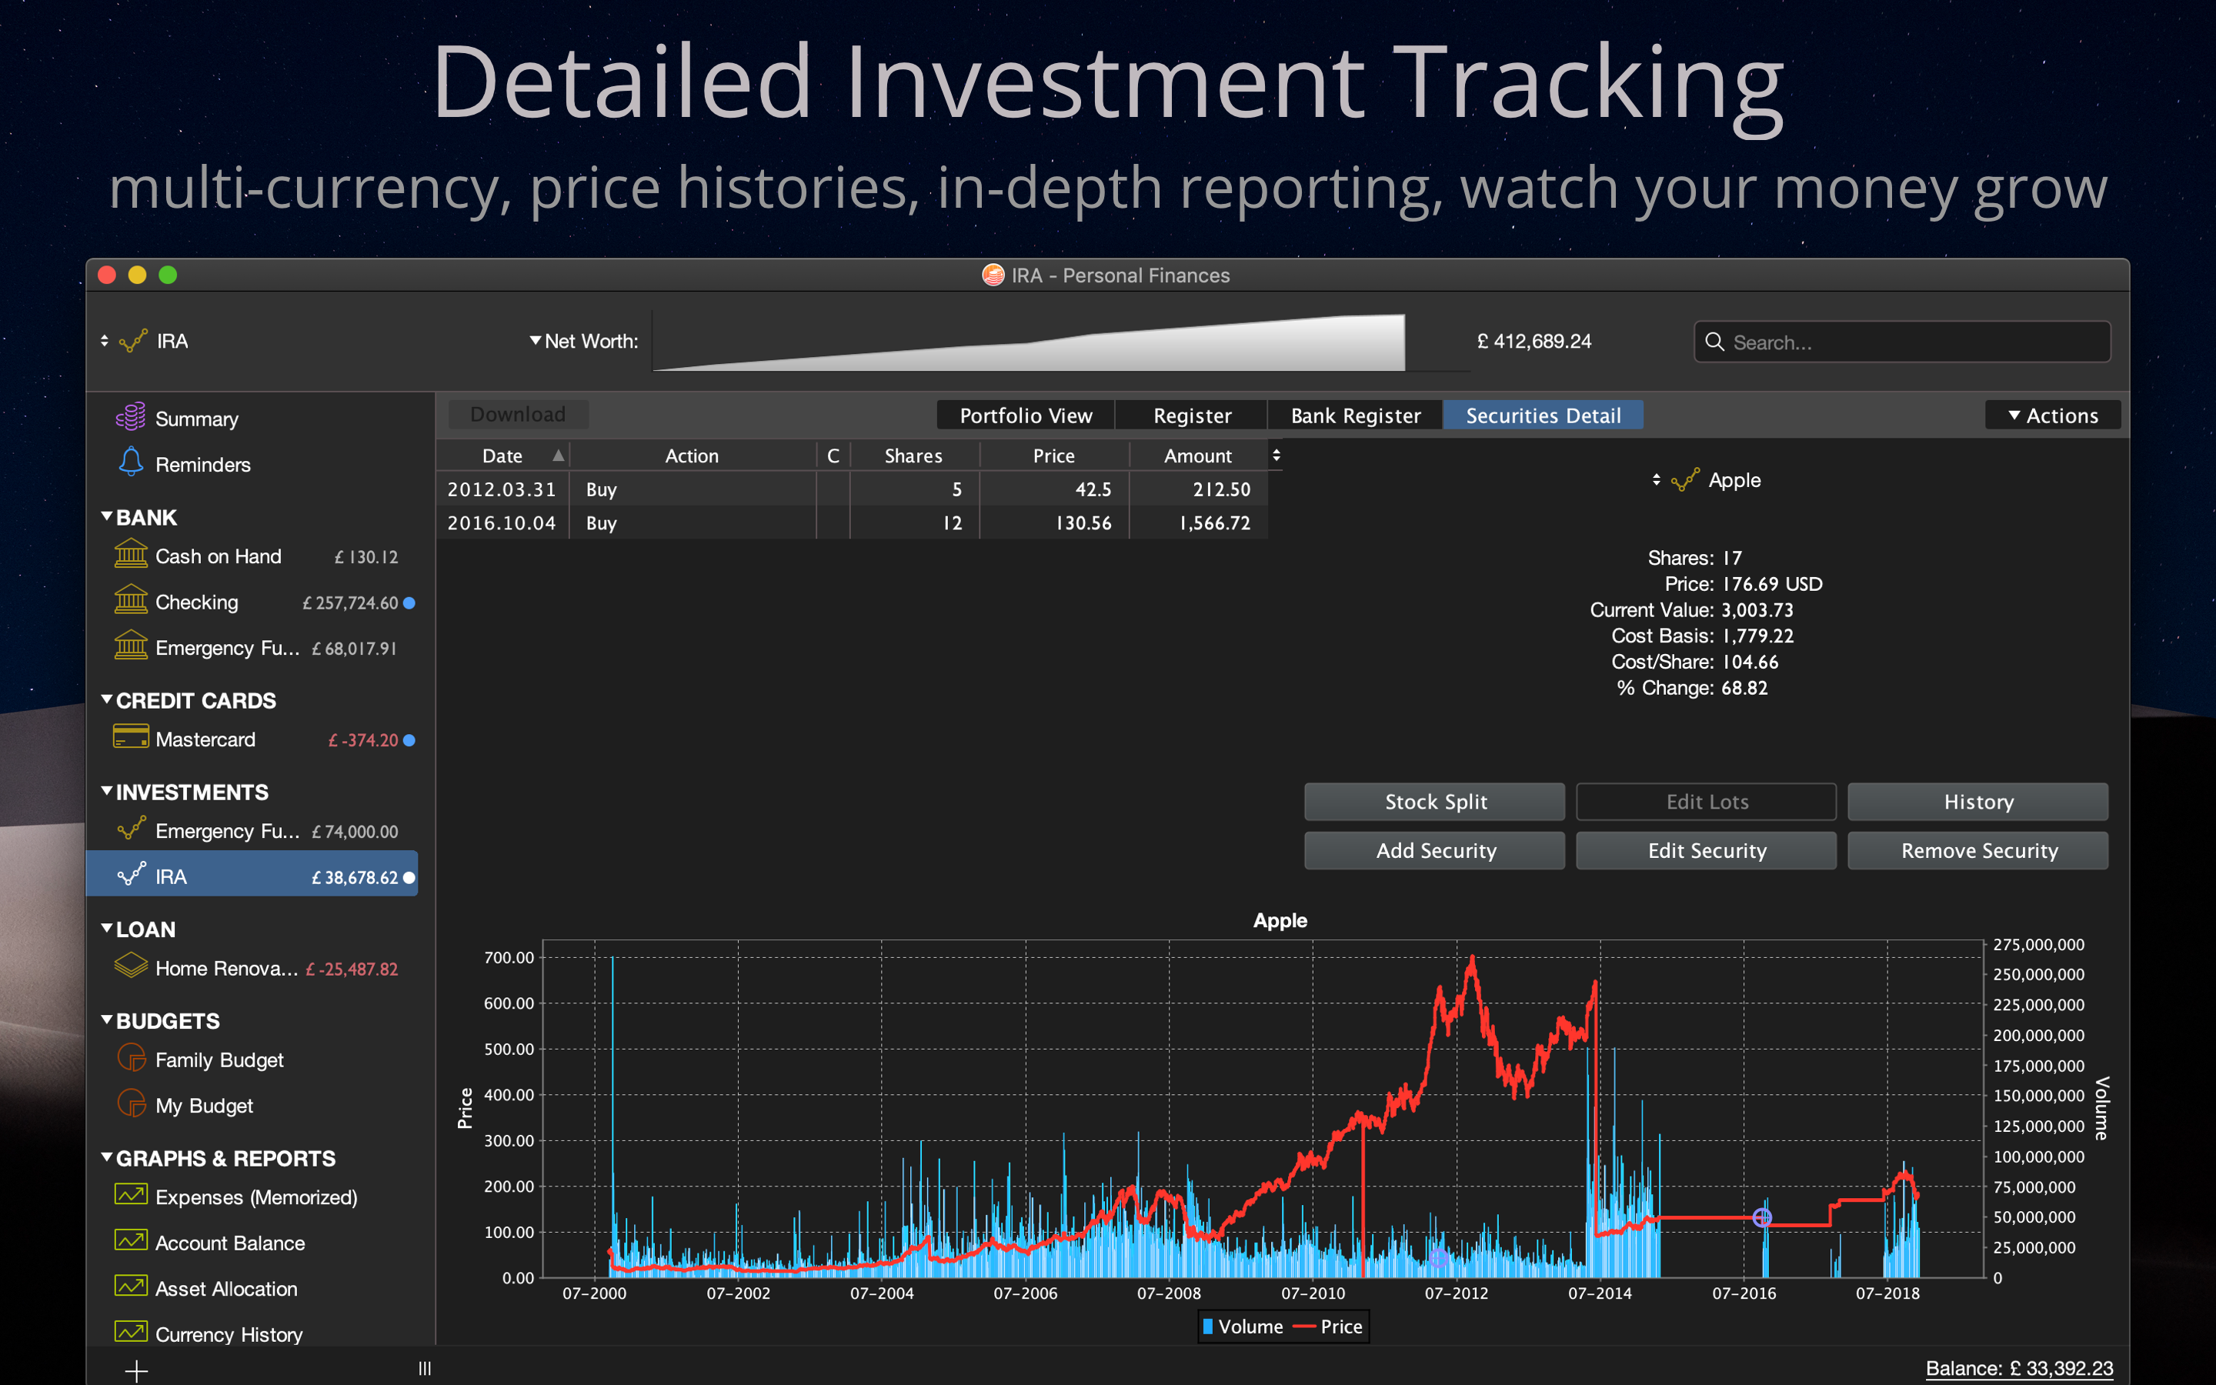Sort transactions by the Date column header
This screenshot has height=1385, width=2216.
click(502, 456)
